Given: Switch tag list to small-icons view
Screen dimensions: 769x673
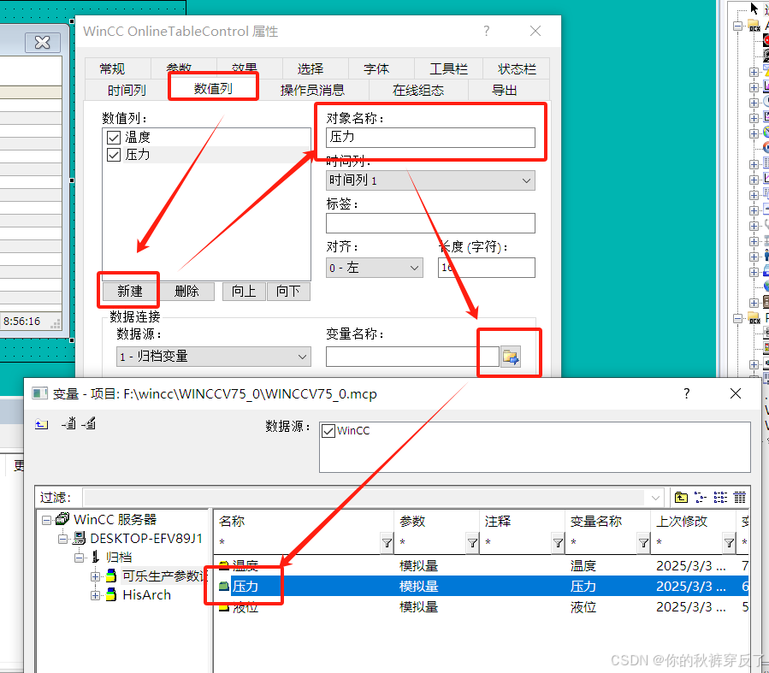Looking at the screenshot, I should coord(701,498).
